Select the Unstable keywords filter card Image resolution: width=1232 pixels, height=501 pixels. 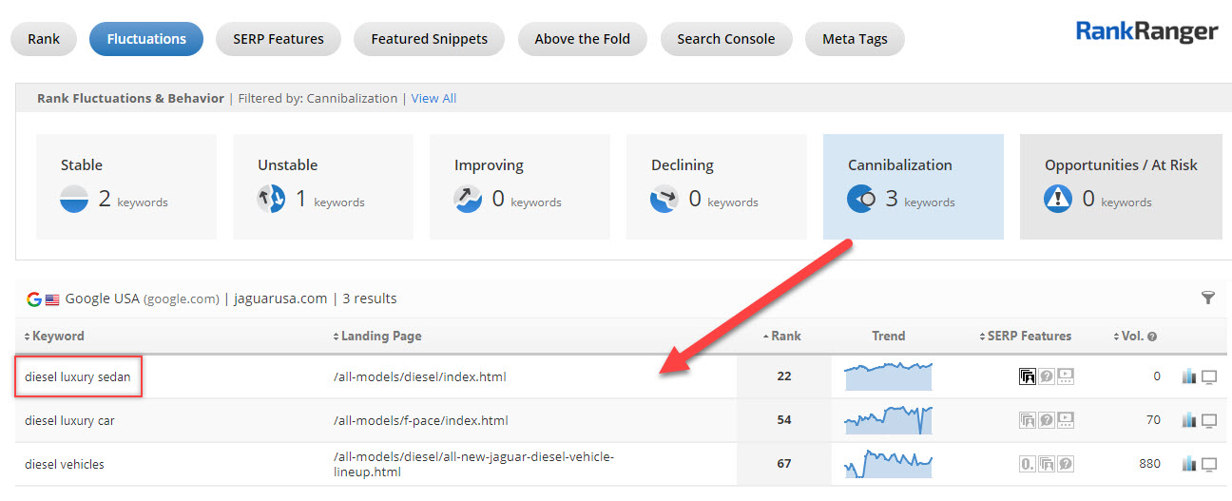tap(322, 186)
